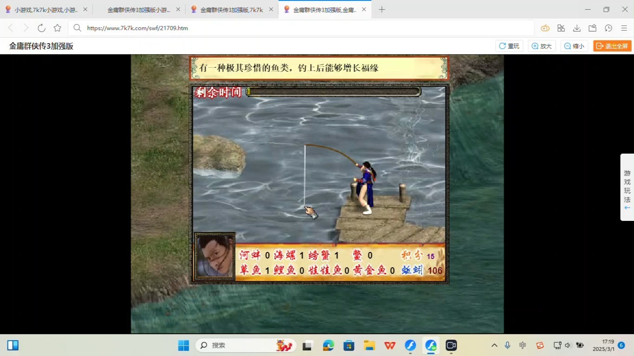Click the browser back arrow

tap(11, 28)
